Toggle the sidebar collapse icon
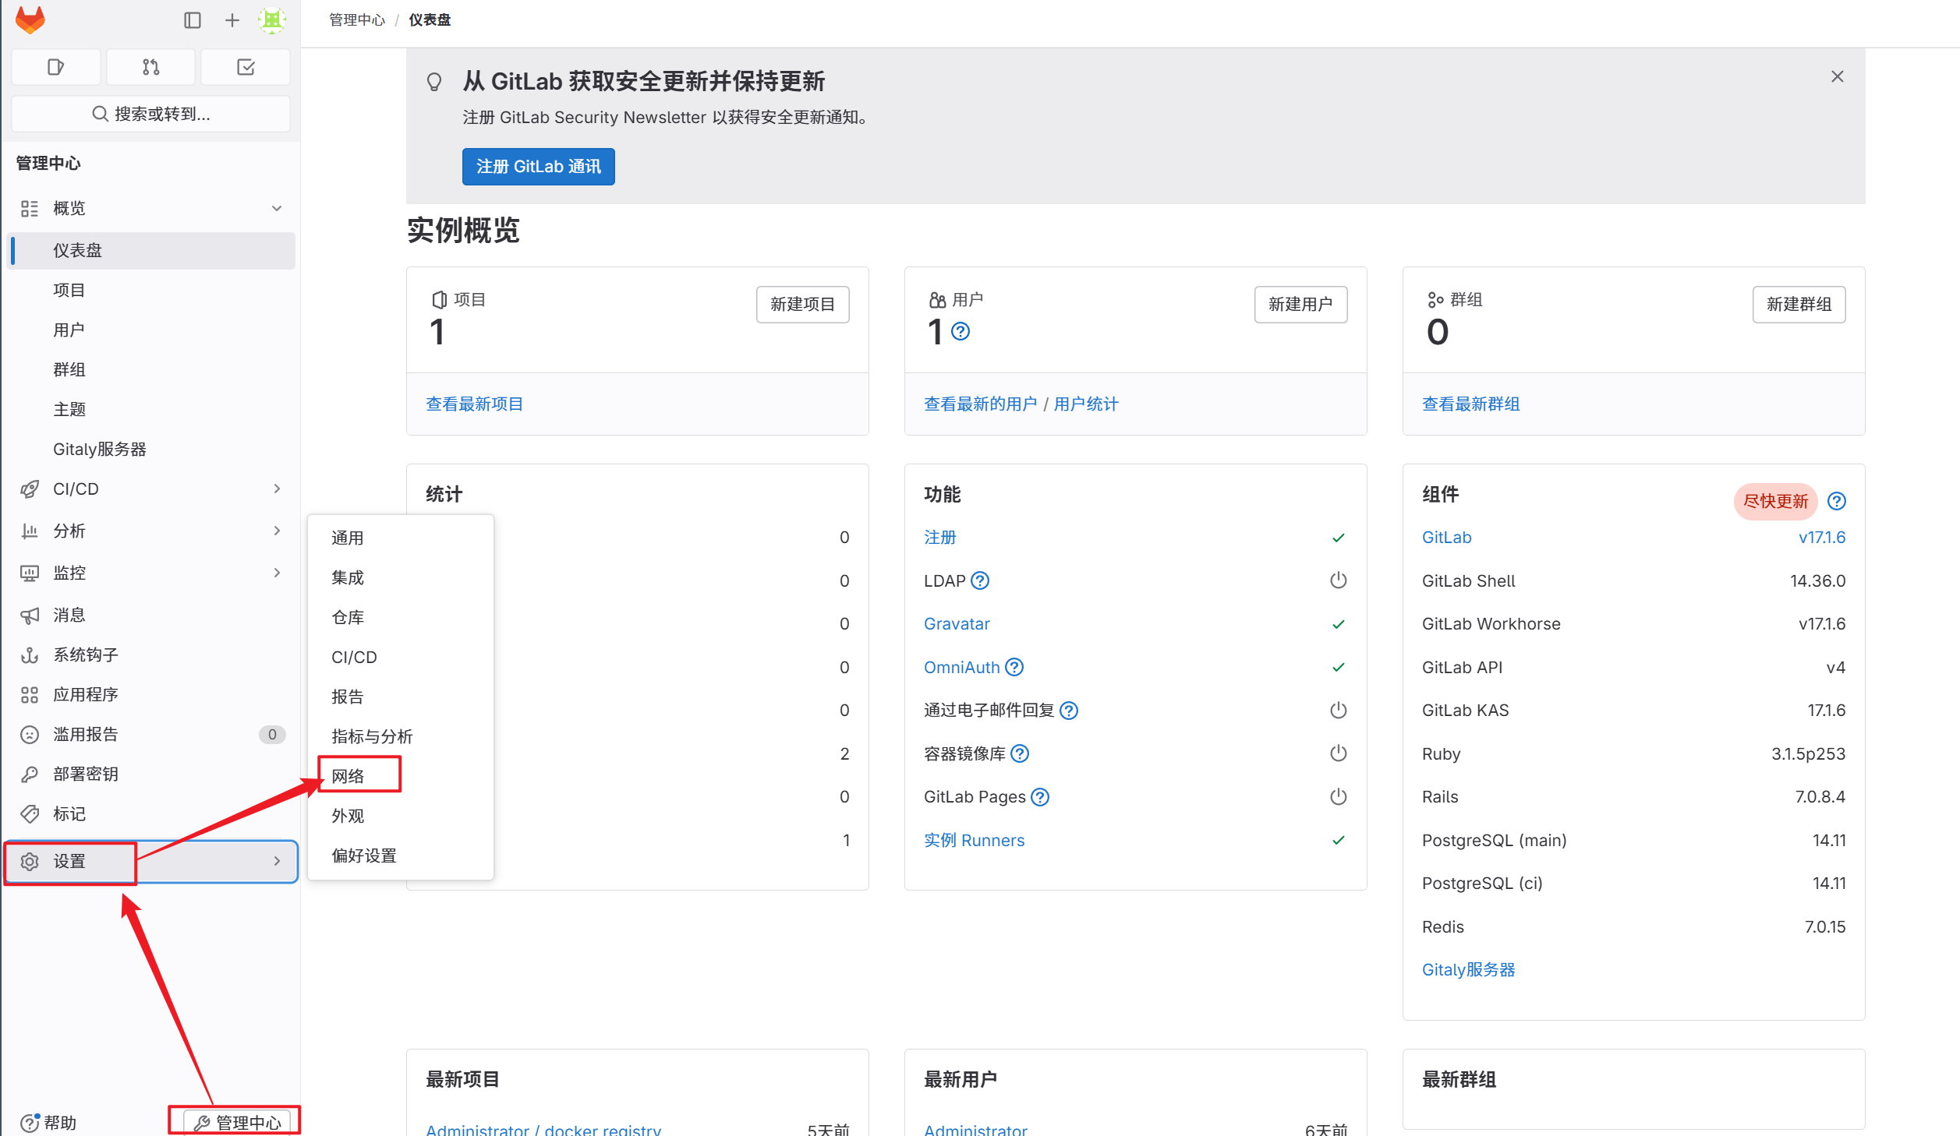This screenshot has width=1960, height=1136. 193,20
